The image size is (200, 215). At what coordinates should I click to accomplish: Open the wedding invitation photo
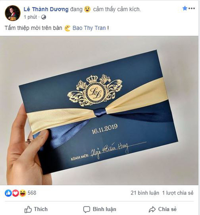click(99, 110)
